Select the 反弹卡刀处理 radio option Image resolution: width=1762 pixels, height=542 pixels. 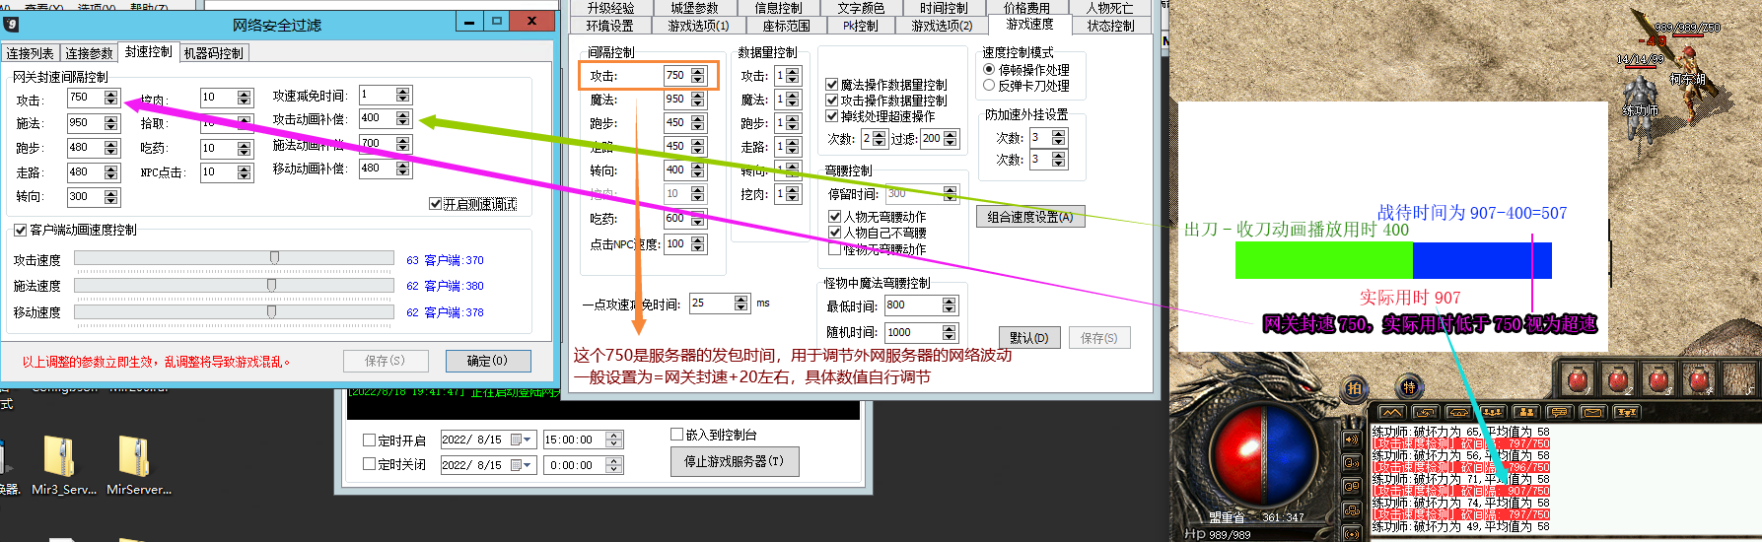pos(989,86)
